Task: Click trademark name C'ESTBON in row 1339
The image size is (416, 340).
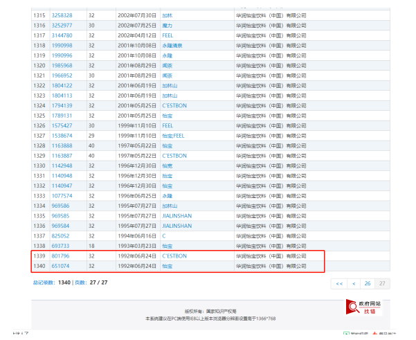Action: click(x=174, y=256)
